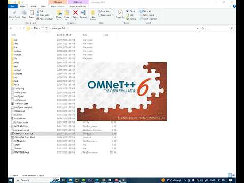Select the MIGRATION.txt file
Screen dimensions: 244x183
[x=21, y=126]
